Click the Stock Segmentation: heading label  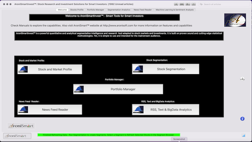click(157, 60)
